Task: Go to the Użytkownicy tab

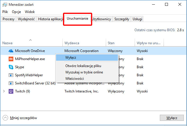Action: click(101, 19)
